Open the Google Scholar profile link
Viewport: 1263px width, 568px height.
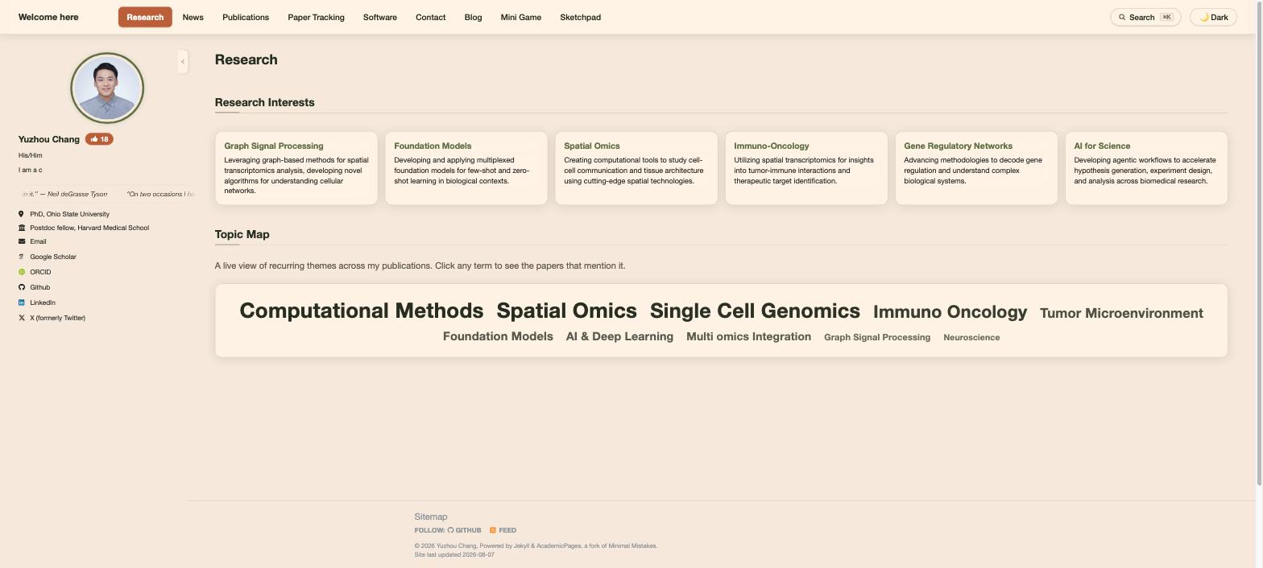[48, 257]
